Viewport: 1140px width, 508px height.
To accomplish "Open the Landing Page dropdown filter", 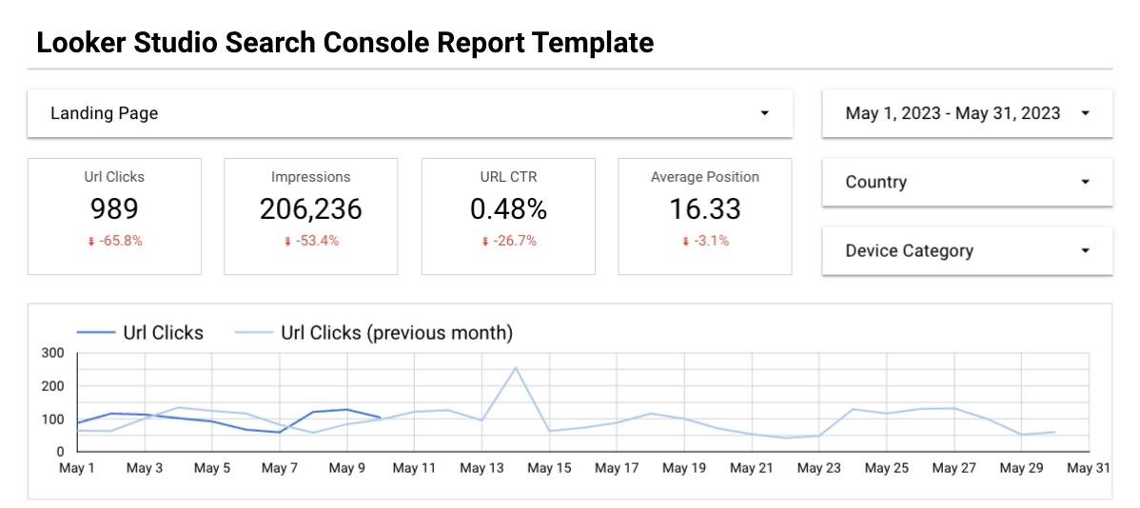I will pos(410,113).
